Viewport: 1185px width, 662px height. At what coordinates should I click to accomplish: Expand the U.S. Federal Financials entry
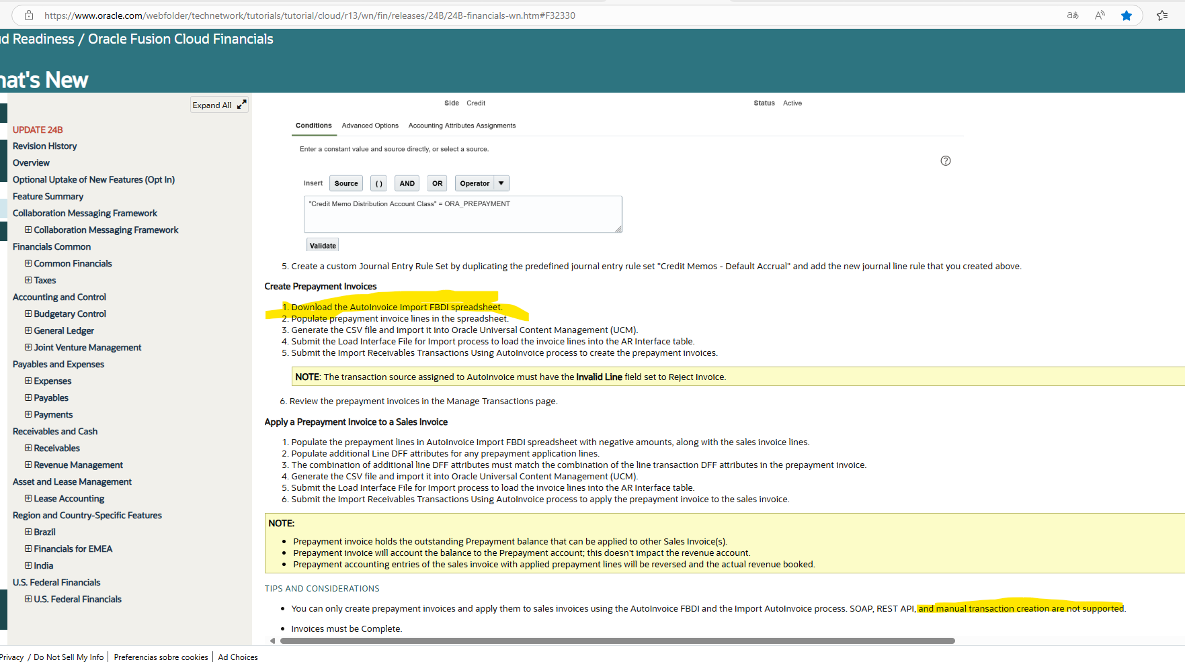pos(28,599)
